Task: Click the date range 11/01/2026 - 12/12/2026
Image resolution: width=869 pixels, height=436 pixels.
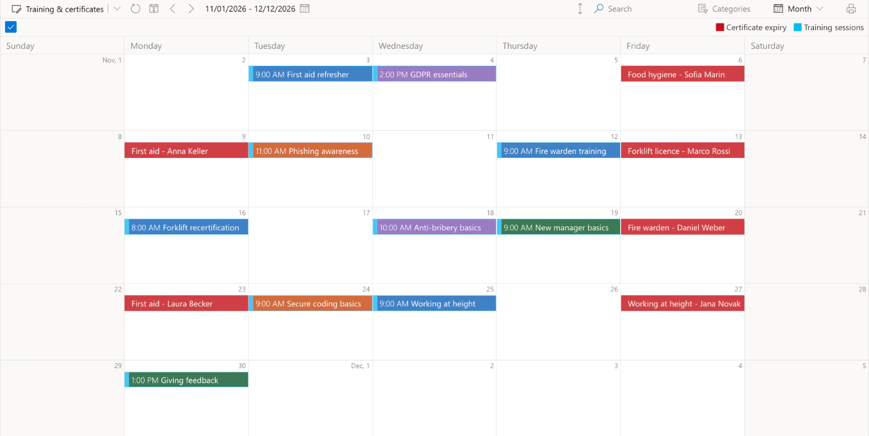Action: pos(250,9)
